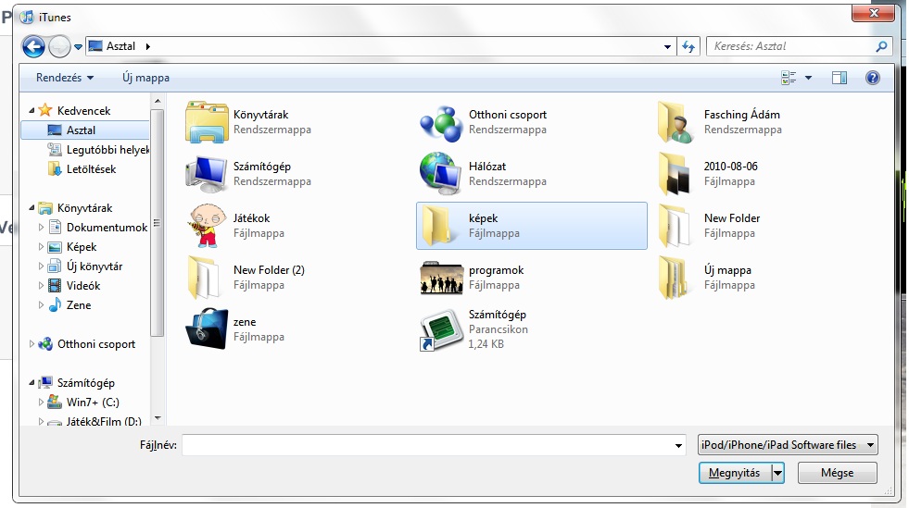Click the Keresés: Asztal search field

(x=791, y=46)
